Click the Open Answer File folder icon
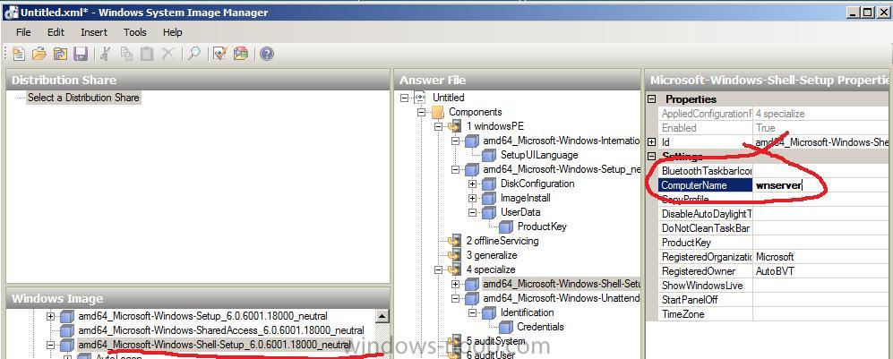Screen dimensions: 893x359 click(39, 54)
